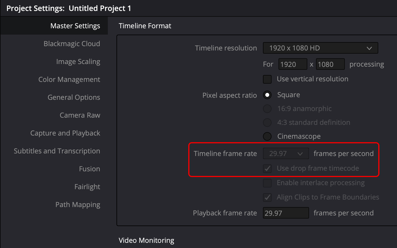Toggle Enable interlace processing checkbox
The image size is (397, 248).
coord(267,183)
